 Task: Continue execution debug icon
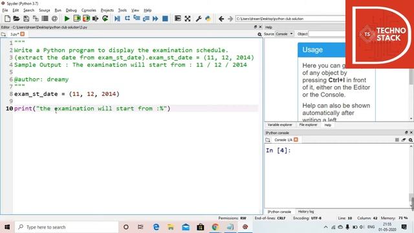[155, 19]
